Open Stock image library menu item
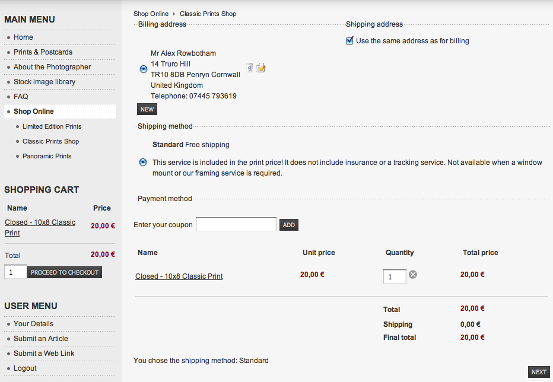 [x=45, y=82]
